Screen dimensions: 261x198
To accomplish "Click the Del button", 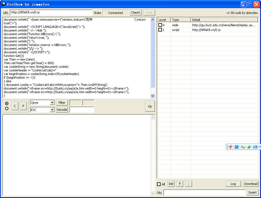I will pyautogui.click(x=171, y=184).
